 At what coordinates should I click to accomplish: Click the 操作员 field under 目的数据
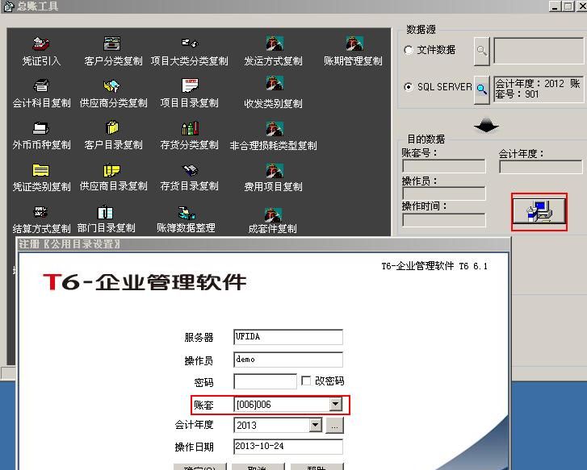click(x=443, y=193)
